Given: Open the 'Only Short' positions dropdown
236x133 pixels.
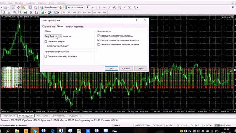Looking at the screenshot, I should coord(53,36).
